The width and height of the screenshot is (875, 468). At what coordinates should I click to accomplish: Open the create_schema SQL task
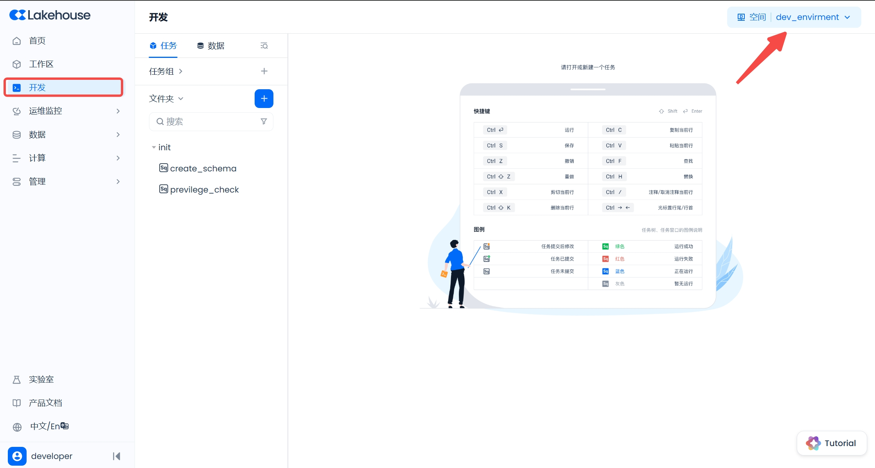coord(203,168)
